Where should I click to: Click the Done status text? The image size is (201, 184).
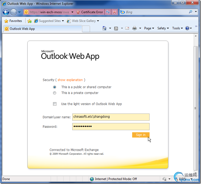6,179
